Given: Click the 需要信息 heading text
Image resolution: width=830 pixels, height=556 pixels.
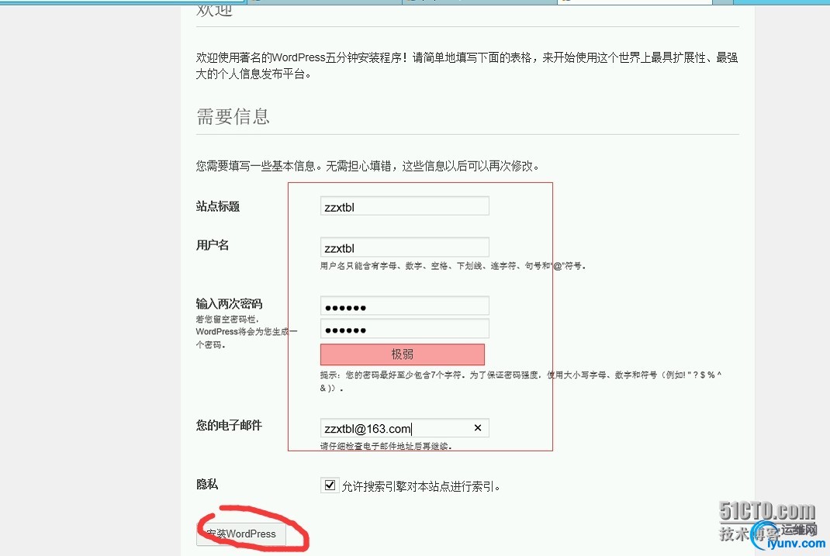Looking at the screenshot, I should [233, 116].
